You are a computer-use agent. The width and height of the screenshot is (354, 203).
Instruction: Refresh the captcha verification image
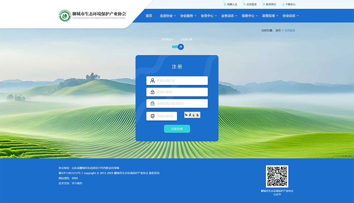point(192,115)
